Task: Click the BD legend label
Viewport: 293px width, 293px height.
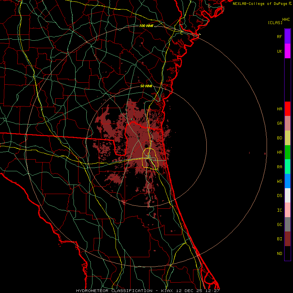Action: pos(280,138)
